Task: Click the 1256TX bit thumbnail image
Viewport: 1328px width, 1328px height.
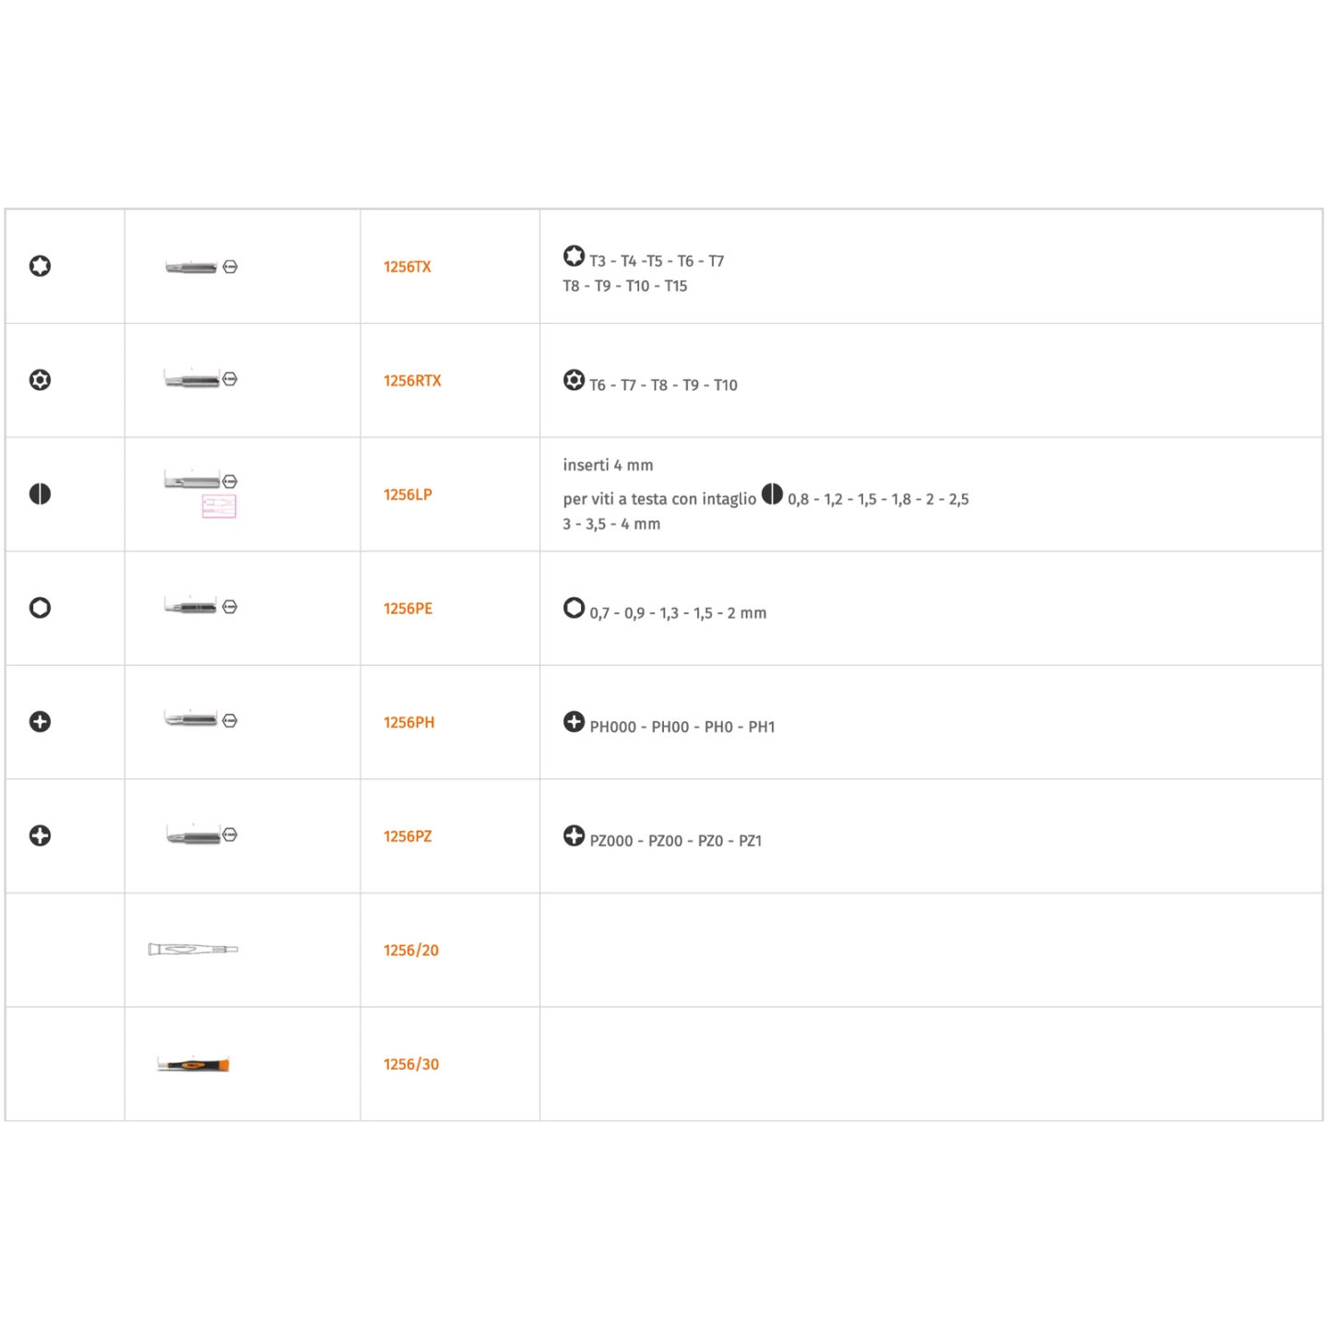Action: [x=201, y=267]
